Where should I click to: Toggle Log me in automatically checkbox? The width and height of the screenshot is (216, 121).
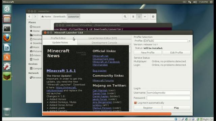(x=135, y=103)
